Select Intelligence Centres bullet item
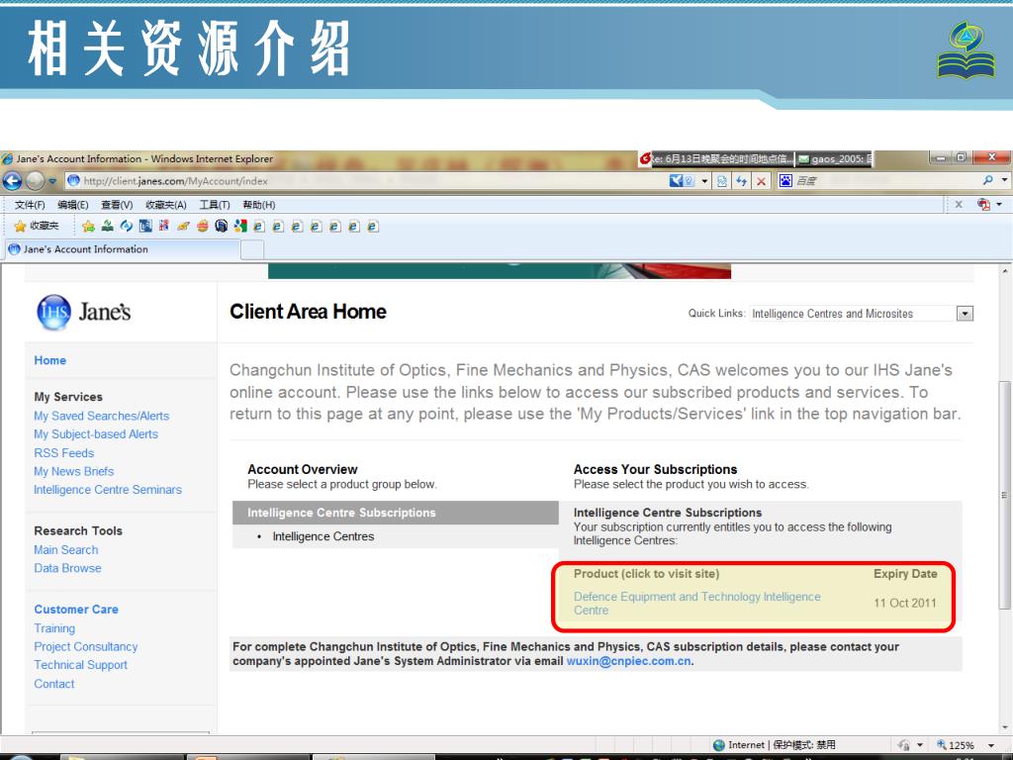The width and height of the screenshot is (1013, 760). [x=323, y=536]
